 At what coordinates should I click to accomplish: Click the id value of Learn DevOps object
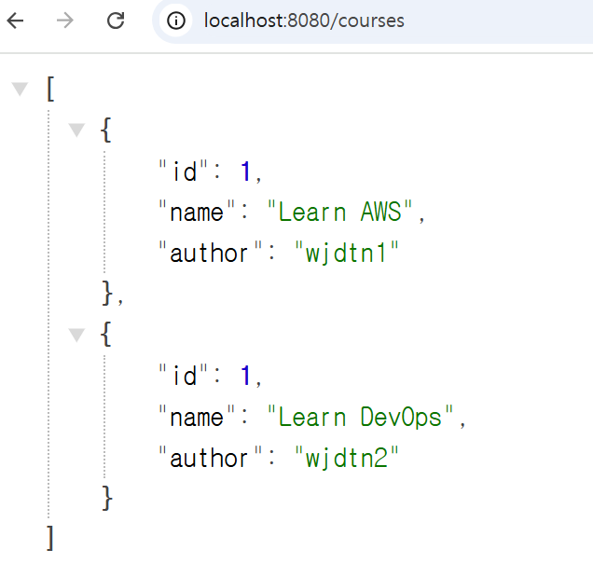(x=245, y=376)
